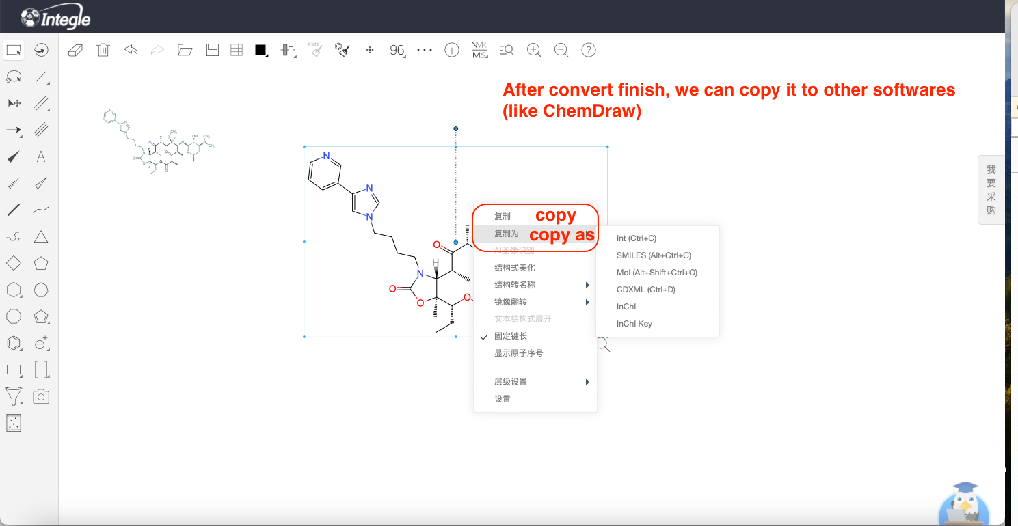This screenshot has width=1018, height=526.
Task: Click 复制 copy in the context menu
Action: tap(502, 216)
